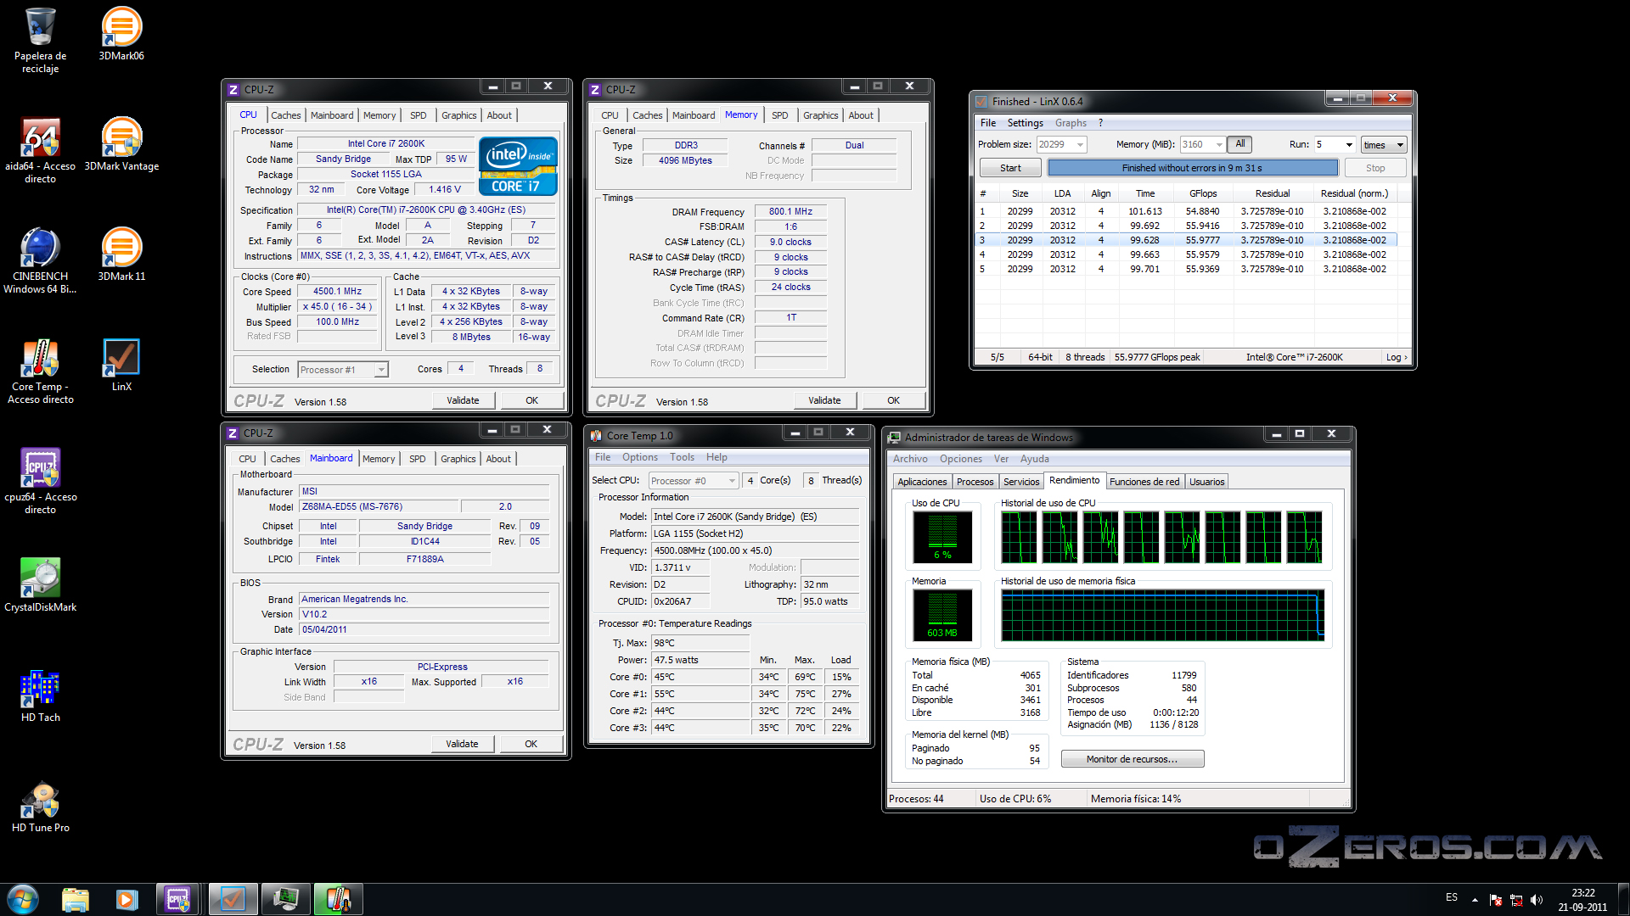Image resolution: width=1630 pixels, height=916 pixels.
Task: Click Validate in the Mainboard CPU-Z window
Action: click(x=462, y=744)
